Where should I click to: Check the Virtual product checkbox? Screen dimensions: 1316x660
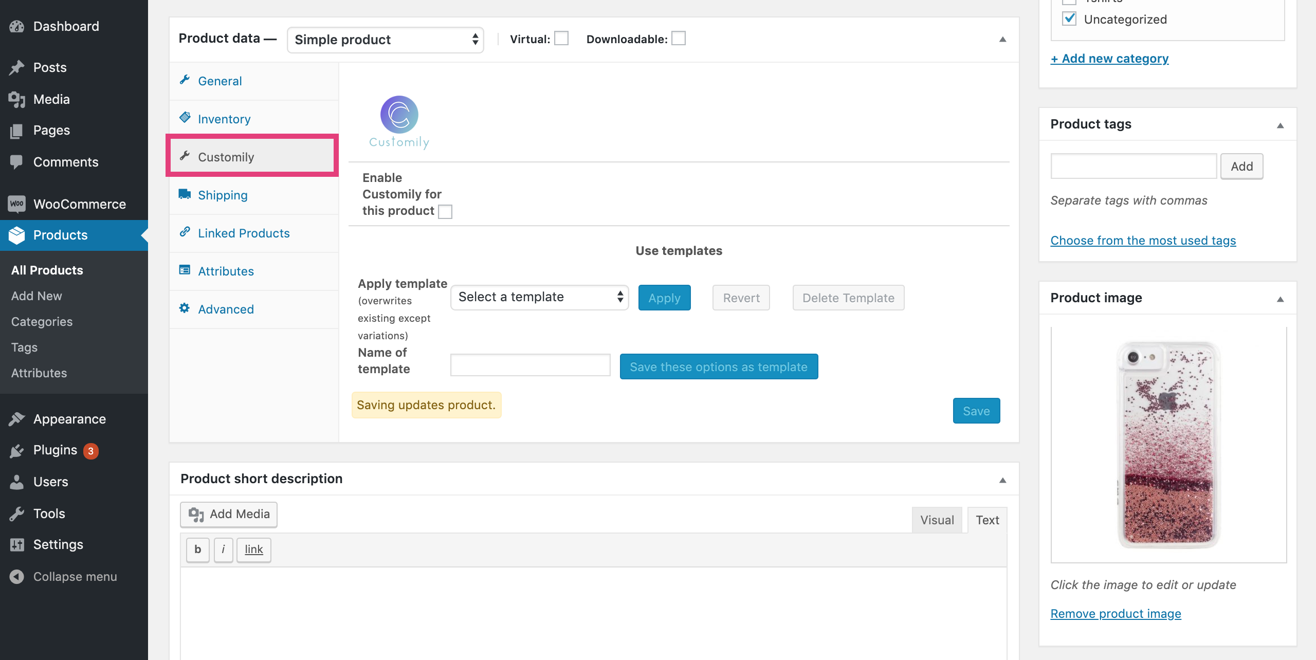coord(562,38)
